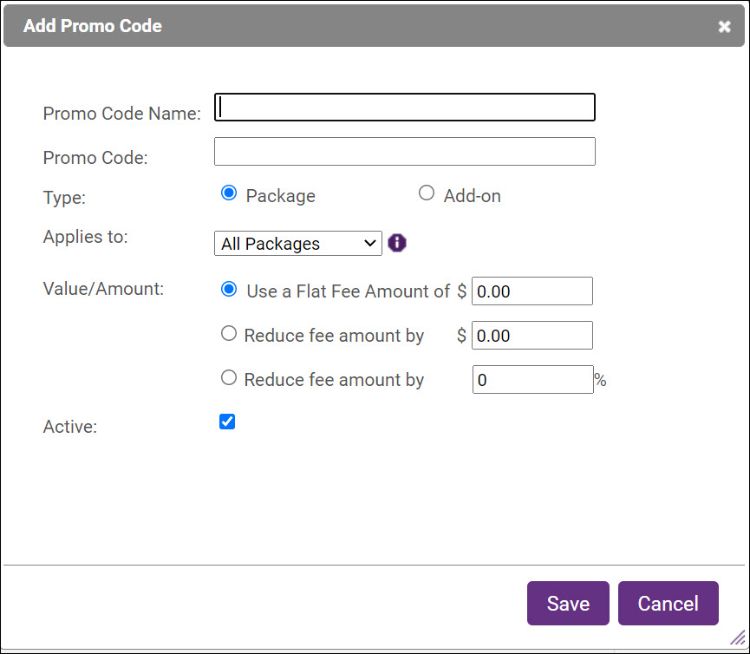The width and height of the screenshot is (750, 654).
Task: Click the 'Value/Amount:' label text
Action: [103, 289]
